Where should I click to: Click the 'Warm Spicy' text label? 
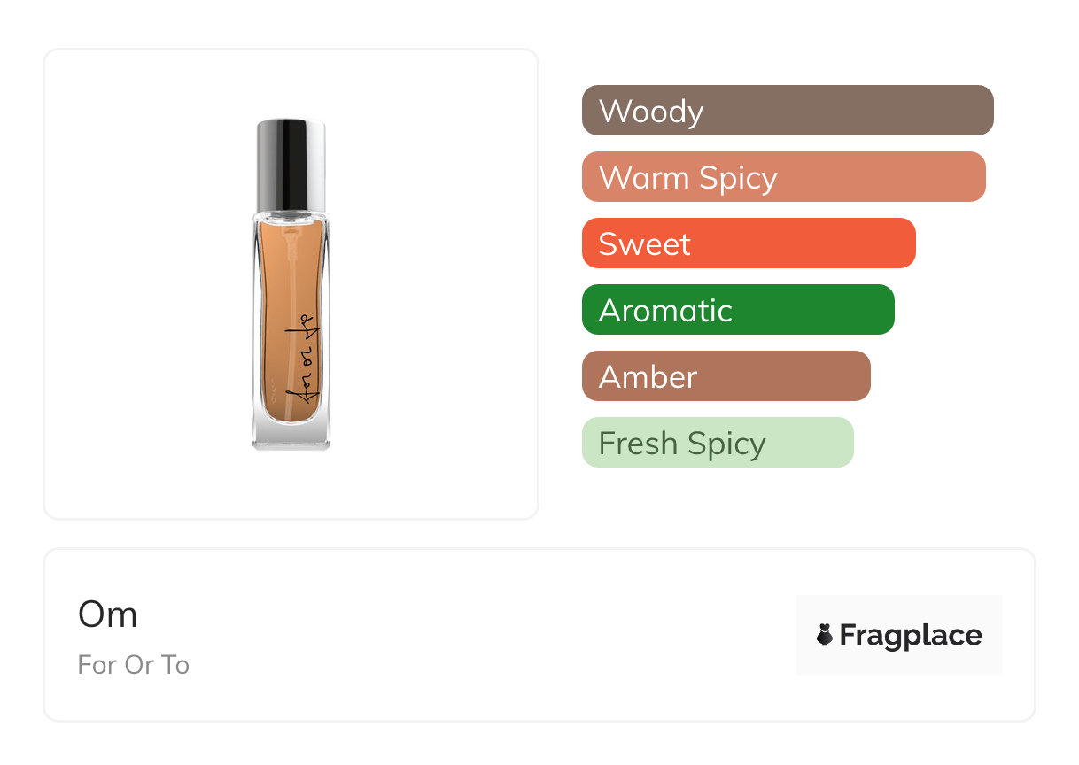688,178
